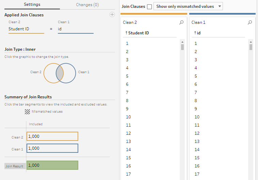The height and width of the screenshot is (180, 258).
Task: Click the Mismatched values hatched legend icon
Action: tap(27, 111)
